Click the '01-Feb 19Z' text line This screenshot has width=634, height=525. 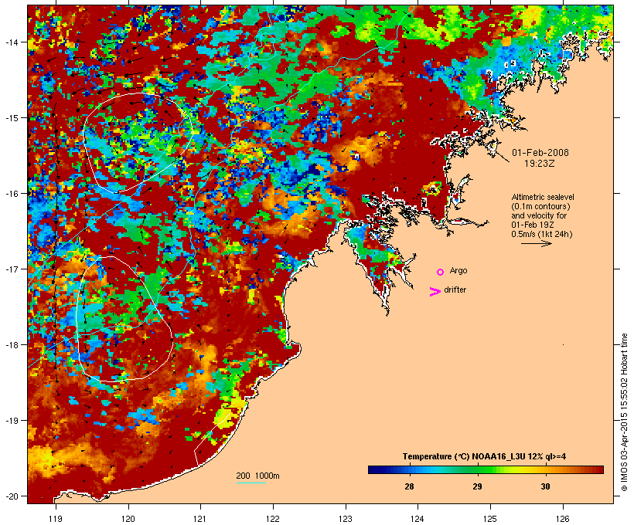point(533,225)
